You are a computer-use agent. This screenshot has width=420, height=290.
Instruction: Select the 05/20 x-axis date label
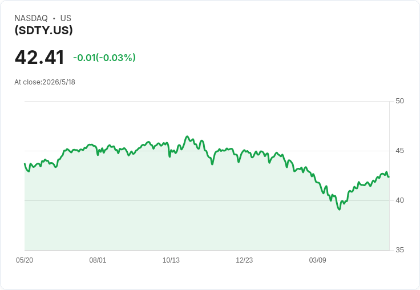point(25,260)
